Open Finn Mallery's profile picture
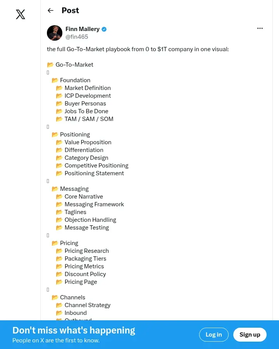The image size is (279, 349). 55,33
